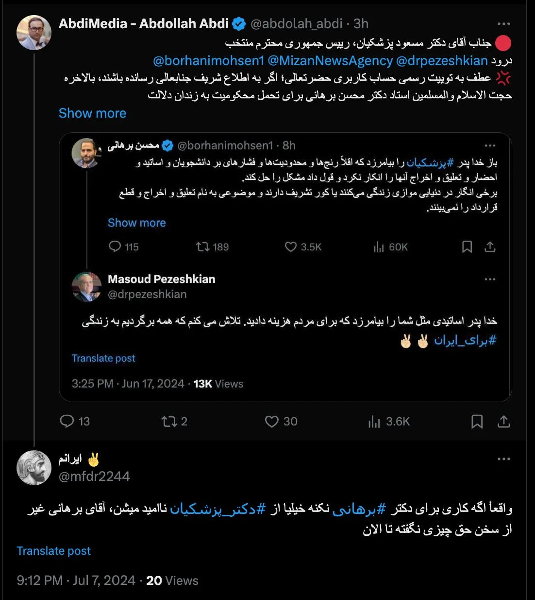Viewport: 535px width, 600px height.
Task: Bookmark the quoted Mohsen Borhani post
Action: click(x=467, y=247)
